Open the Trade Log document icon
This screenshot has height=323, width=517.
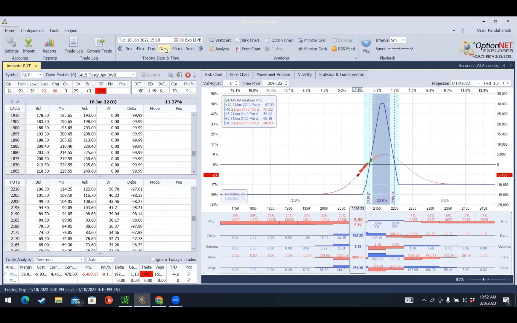(x=73, y=42)
